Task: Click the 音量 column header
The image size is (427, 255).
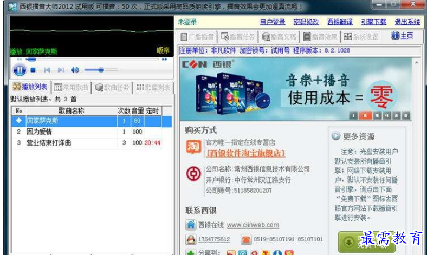Action: point(138,111)
